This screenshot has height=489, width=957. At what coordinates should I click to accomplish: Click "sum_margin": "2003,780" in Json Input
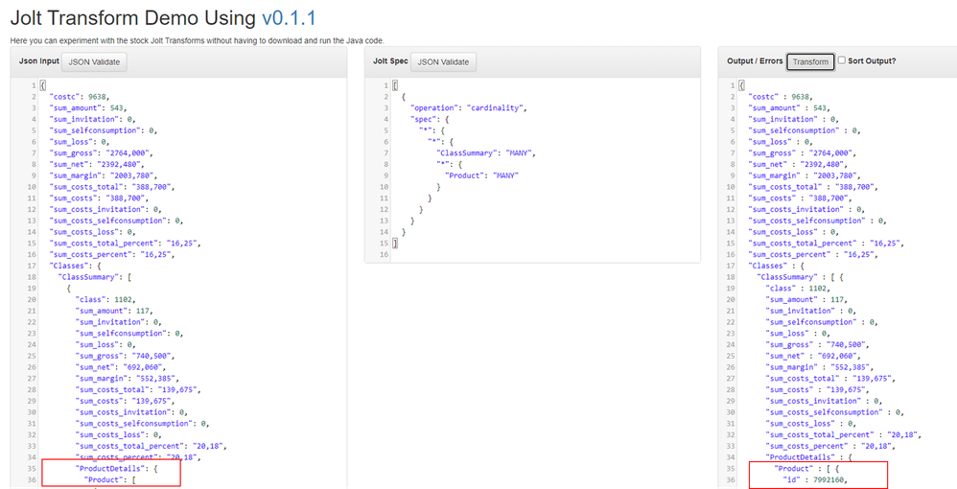(103, 175)
